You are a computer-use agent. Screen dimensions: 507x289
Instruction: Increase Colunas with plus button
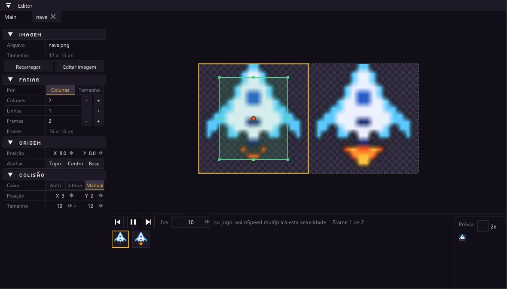coord(98,100)
